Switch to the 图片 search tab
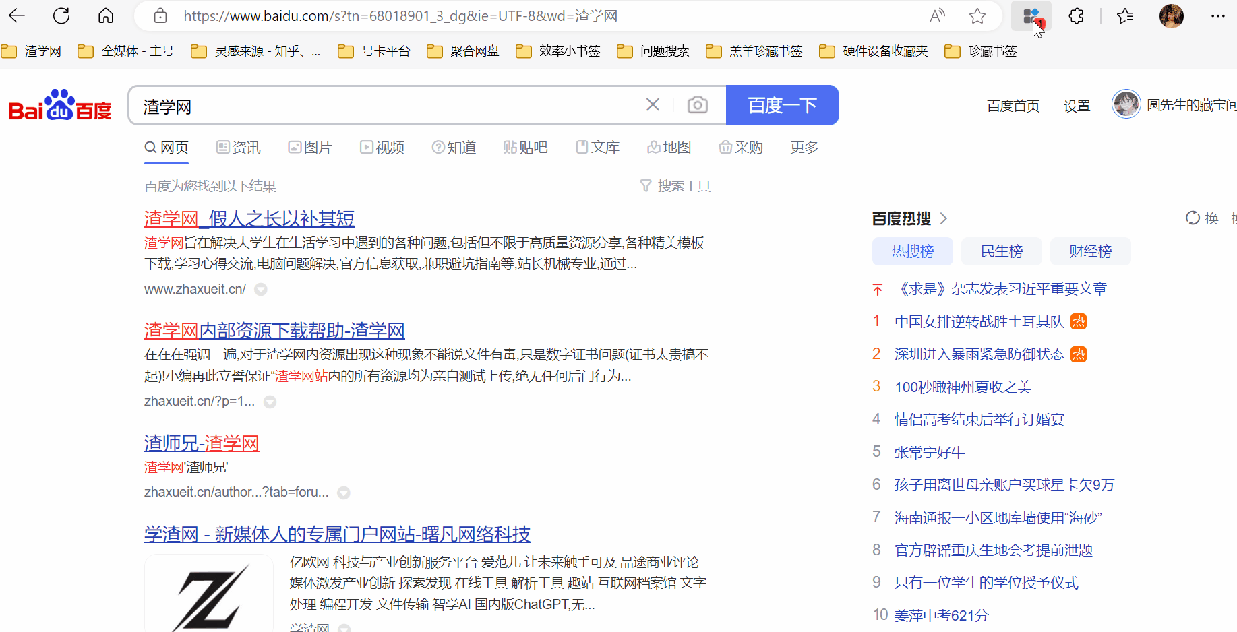This screenshot has width=1237, height=632. click(x=310, y=148)
